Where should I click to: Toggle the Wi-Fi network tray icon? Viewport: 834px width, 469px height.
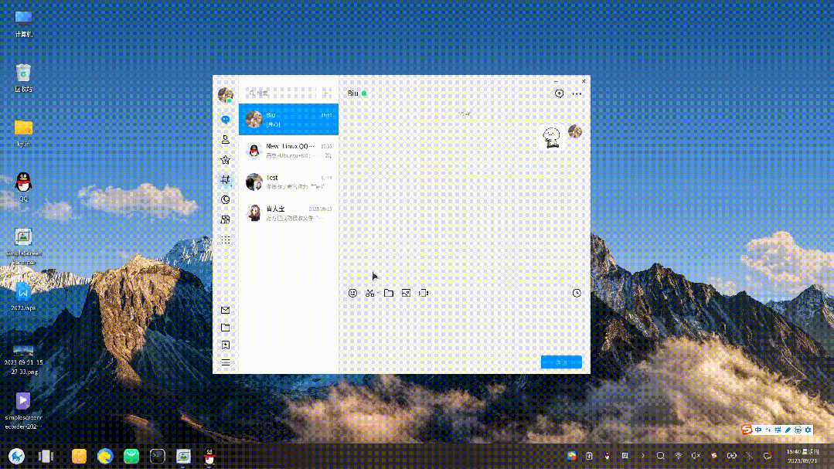point(678,456)
